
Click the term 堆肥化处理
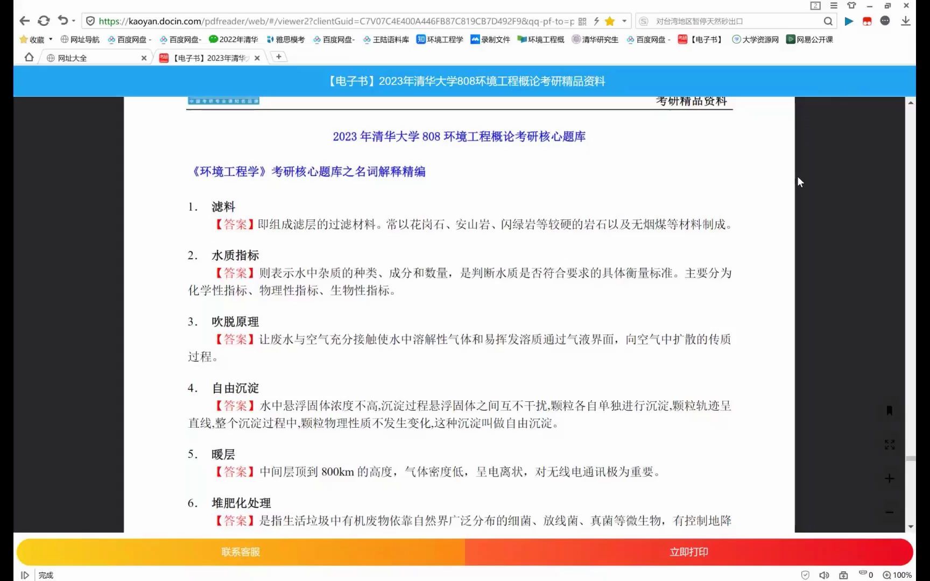pos(241,503)
